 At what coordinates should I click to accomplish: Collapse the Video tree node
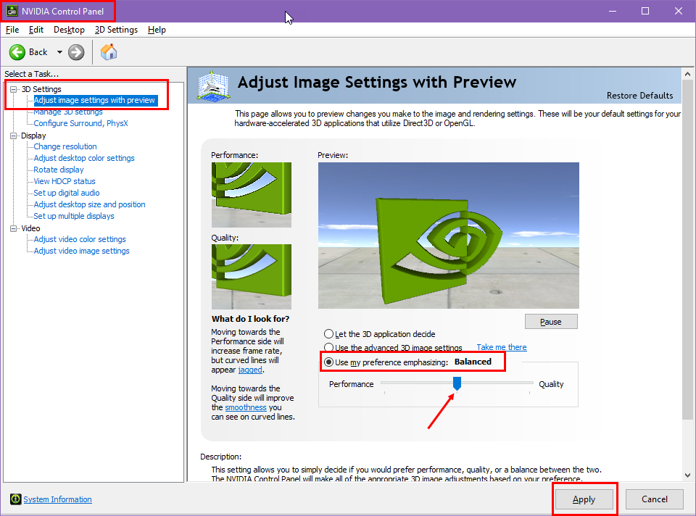coord(13,228)
